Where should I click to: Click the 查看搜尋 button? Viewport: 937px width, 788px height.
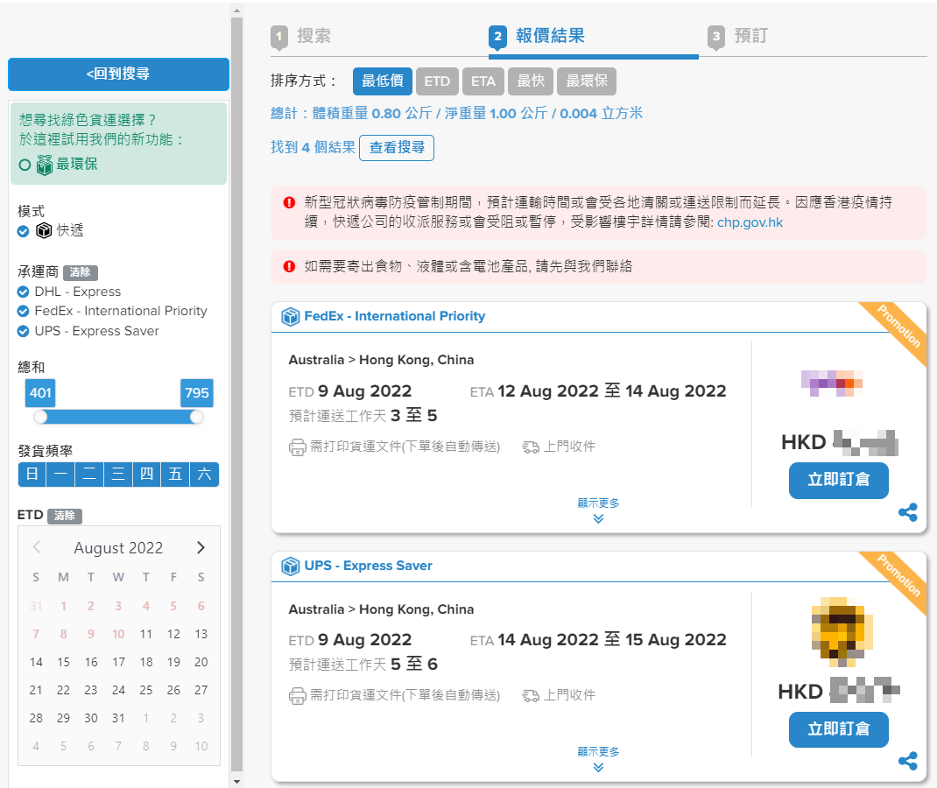click(x=397, y=148)
